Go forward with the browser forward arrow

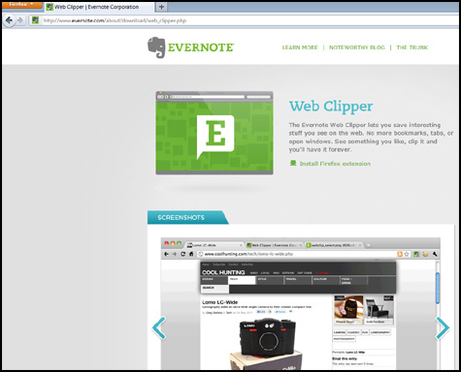[20, 20]
